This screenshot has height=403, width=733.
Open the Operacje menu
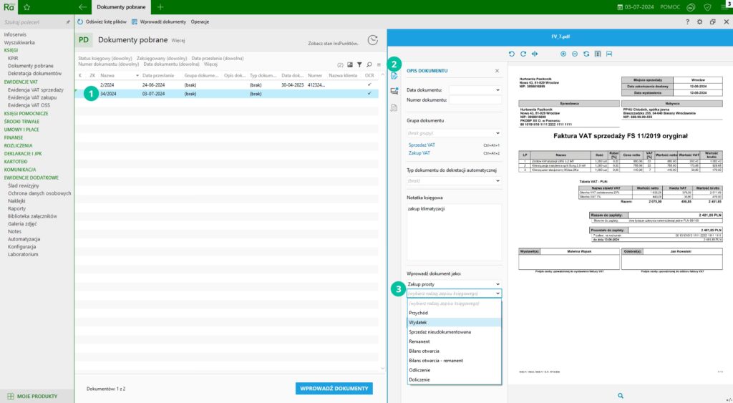[x=200, y=22]
